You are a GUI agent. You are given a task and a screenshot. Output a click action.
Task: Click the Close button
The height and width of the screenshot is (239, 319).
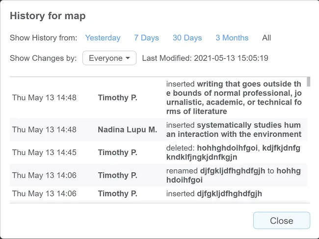281,221
